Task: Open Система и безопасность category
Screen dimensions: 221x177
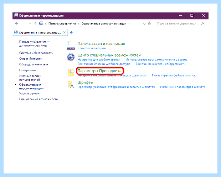Action: [36, 53]
